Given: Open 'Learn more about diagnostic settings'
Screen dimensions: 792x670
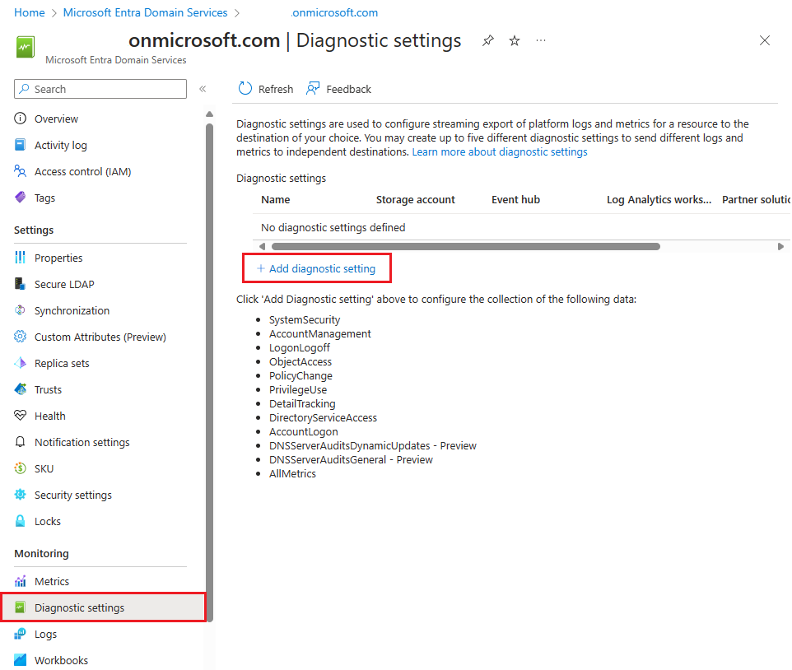Looking at the screenshot, I should (x=499, y=151).
